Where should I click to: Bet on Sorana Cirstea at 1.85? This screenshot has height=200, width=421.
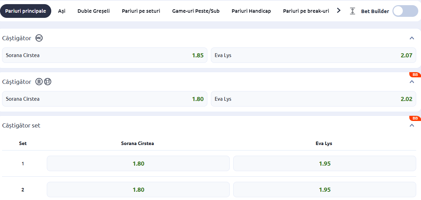(105, 55)
